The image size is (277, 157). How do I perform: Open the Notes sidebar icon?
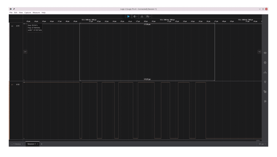(265, 101)
